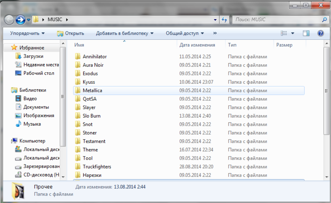The width and height of the screenshot is (331, 203).
Task: Open the view options dropdown arrow
Action: tap(293, 33)
